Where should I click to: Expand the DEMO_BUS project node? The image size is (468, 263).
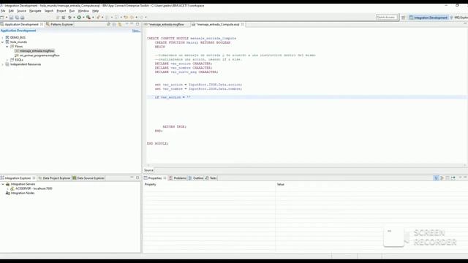3,37
